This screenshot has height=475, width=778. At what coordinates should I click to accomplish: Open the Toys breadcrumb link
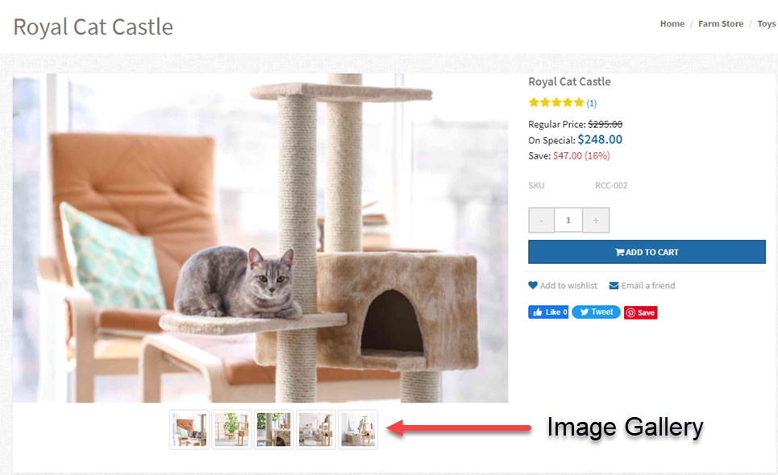(767, 24)
